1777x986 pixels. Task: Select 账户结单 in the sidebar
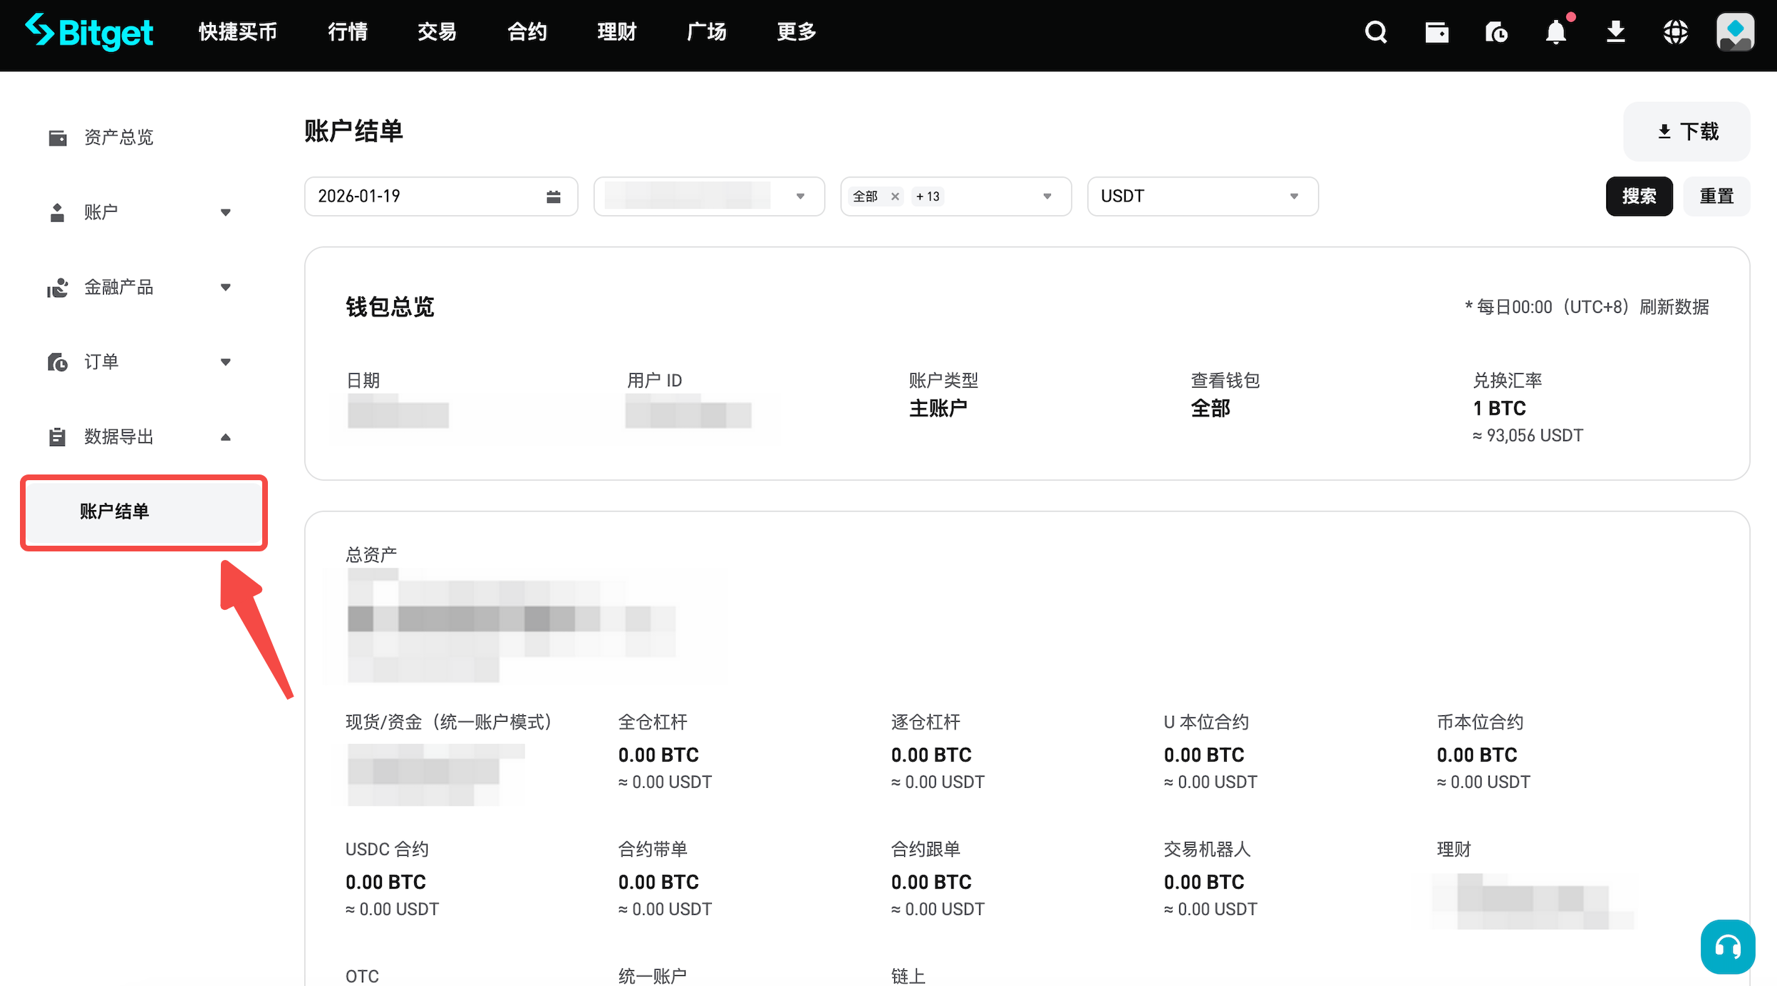114,512
